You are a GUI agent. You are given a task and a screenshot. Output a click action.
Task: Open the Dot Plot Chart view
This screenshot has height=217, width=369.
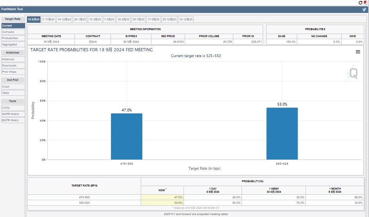(x=6, y=87)
